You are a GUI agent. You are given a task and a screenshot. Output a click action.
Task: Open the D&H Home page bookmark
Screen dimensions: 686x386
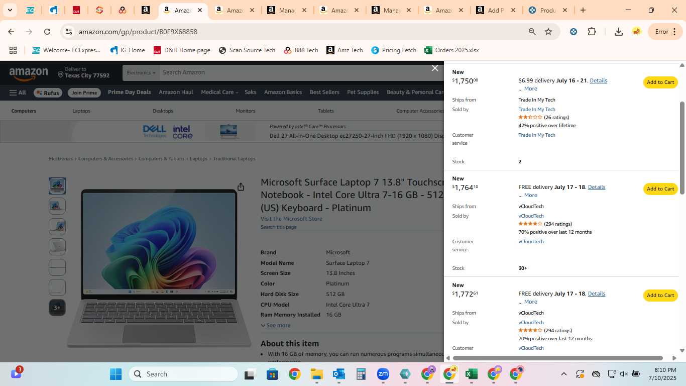[182, 50]
